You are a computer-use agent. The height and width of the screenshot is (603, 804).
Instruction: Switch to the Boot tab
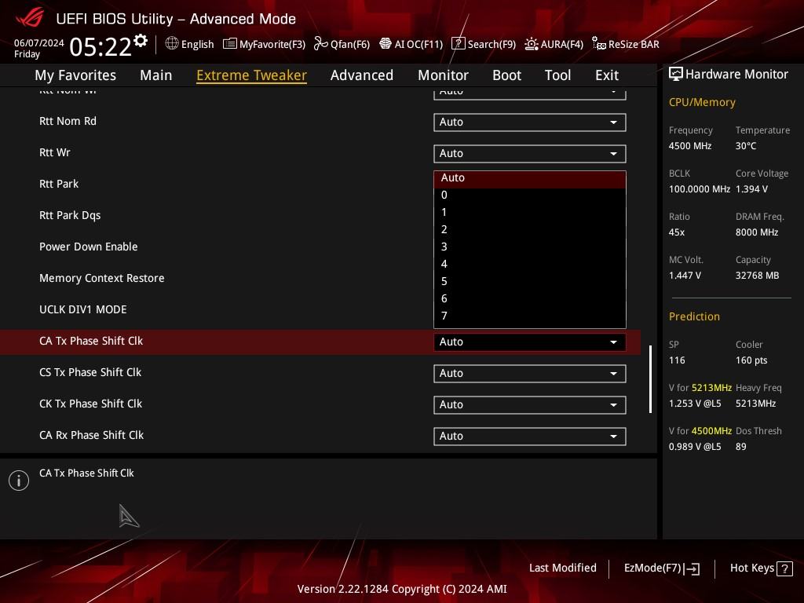pyautogui.click(x=506, y=75)
